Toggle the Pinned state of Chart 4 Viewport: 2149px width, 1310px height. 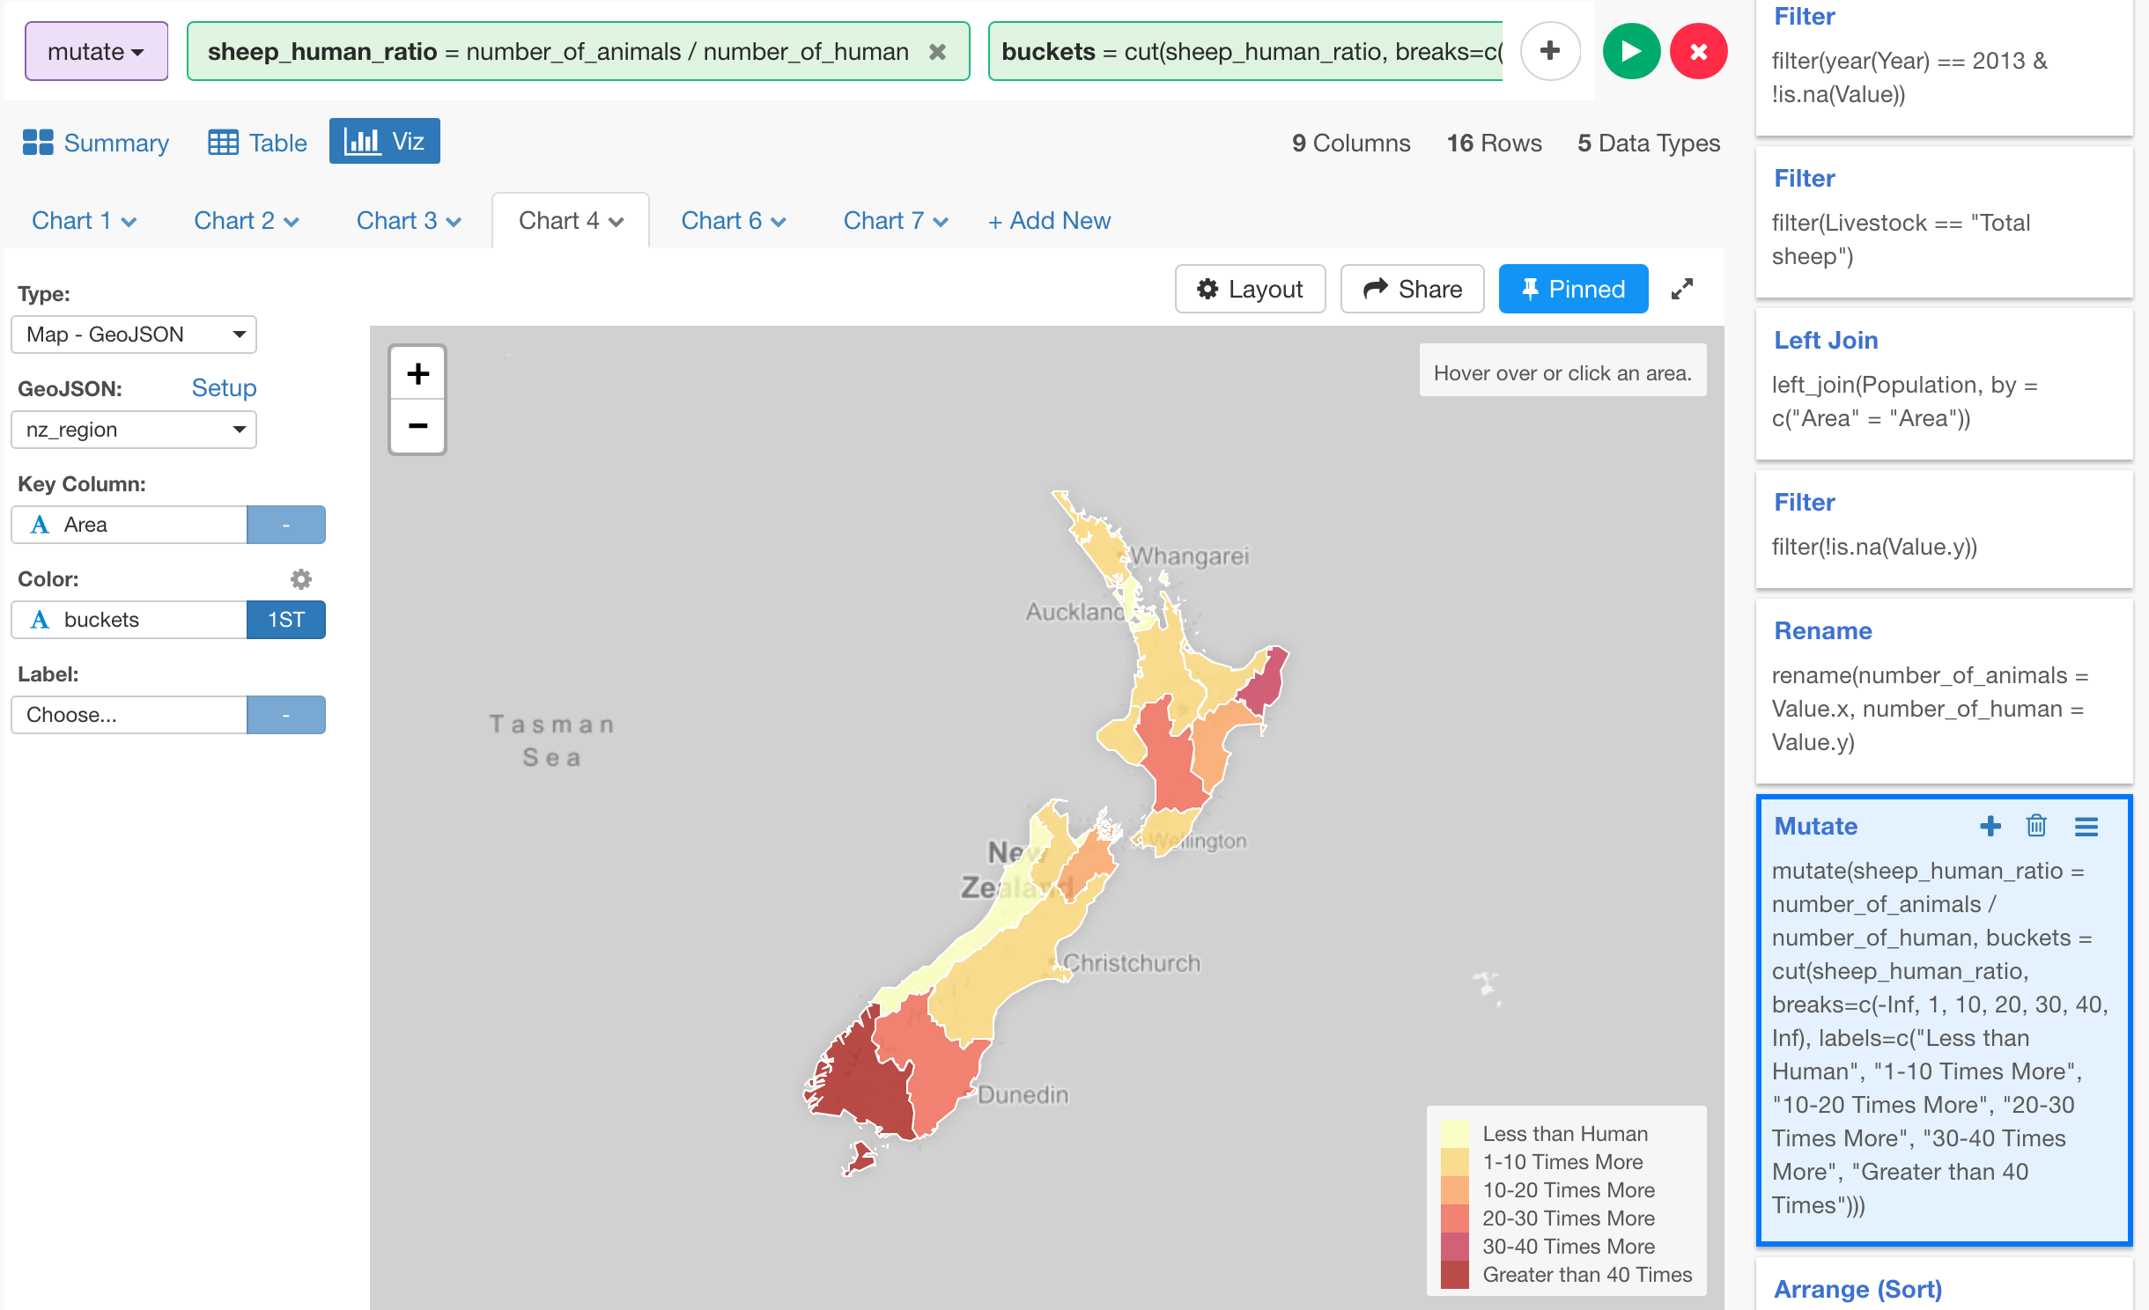coord(1573,288)
